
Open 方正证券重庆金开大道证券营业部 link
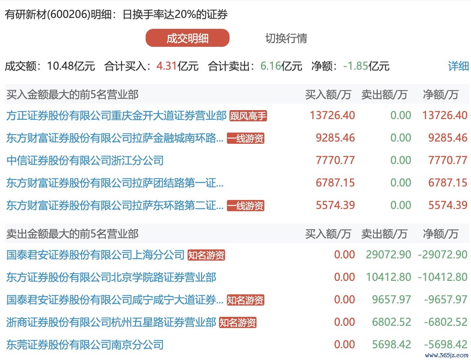tap(116, 116)
